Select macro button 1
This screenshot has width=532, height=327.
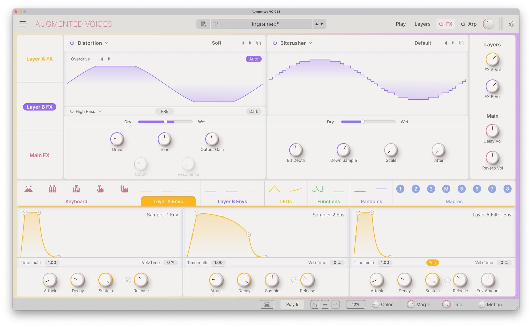(400, 189)
